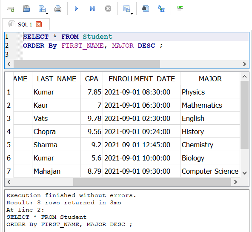Click the comment/indent lines icon
The image size is (252, 232).
tap(180, 9)
